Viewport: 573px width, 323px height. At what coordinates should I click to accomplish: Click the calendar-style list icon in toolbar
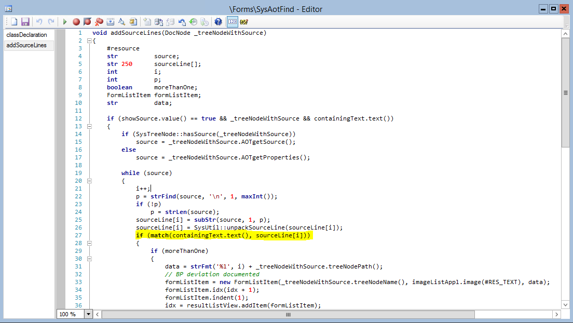[x=111, y=22]
